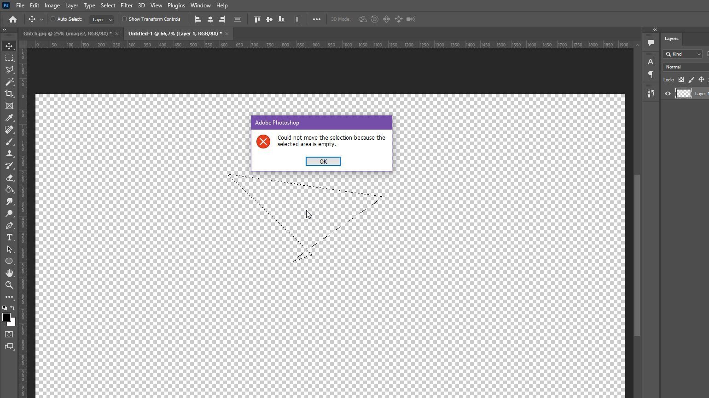Select the Zoom tool
The image size is (709, 398).
(9, 285)
